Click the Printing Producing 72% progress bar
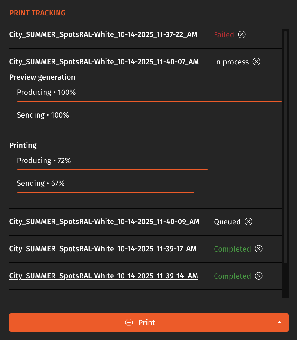 pos(112,169)
